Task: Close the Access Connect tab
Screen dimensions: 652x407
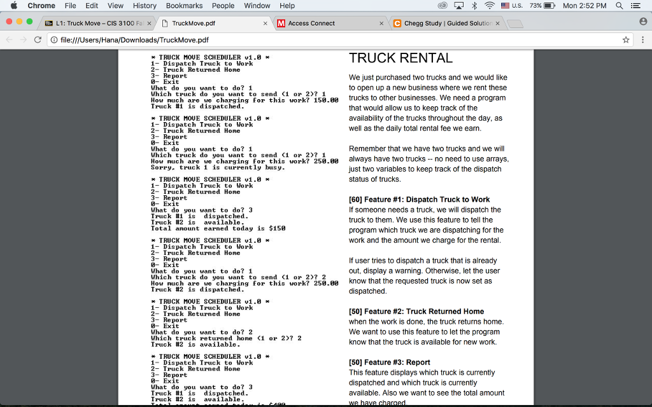Action: click(381, 24)
